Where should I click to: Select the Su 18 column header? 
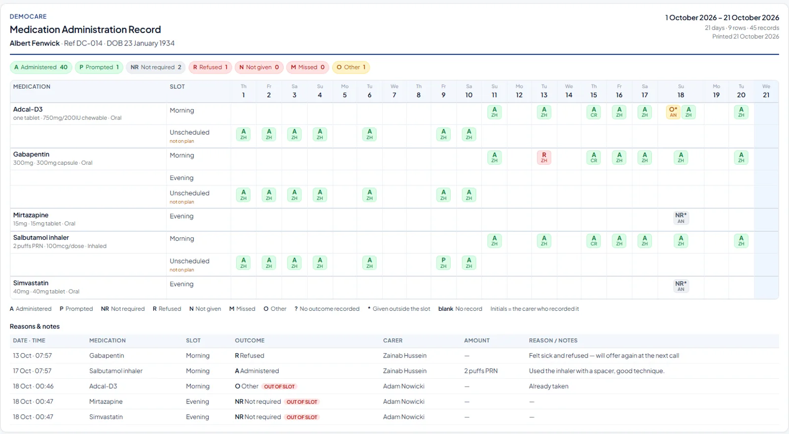coord(681,91)
